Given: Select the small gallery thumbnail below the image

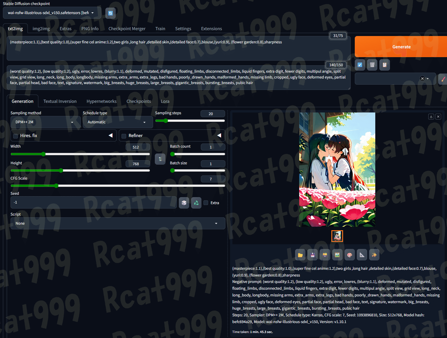Looking at the screenshot, I should (337, 236).
